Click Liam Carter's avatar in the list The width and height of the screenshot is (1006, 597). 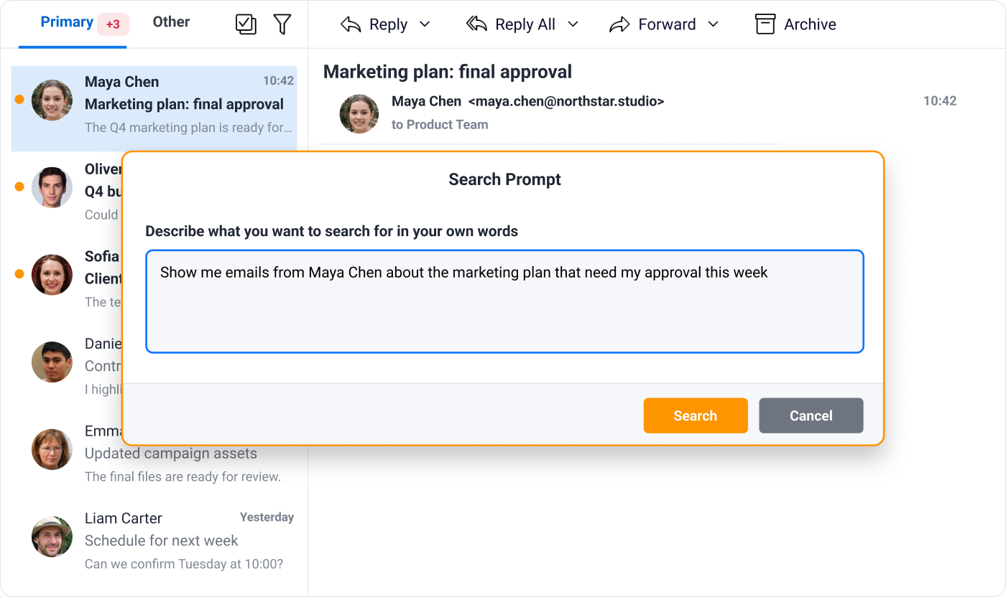click(x=52, y=537)
